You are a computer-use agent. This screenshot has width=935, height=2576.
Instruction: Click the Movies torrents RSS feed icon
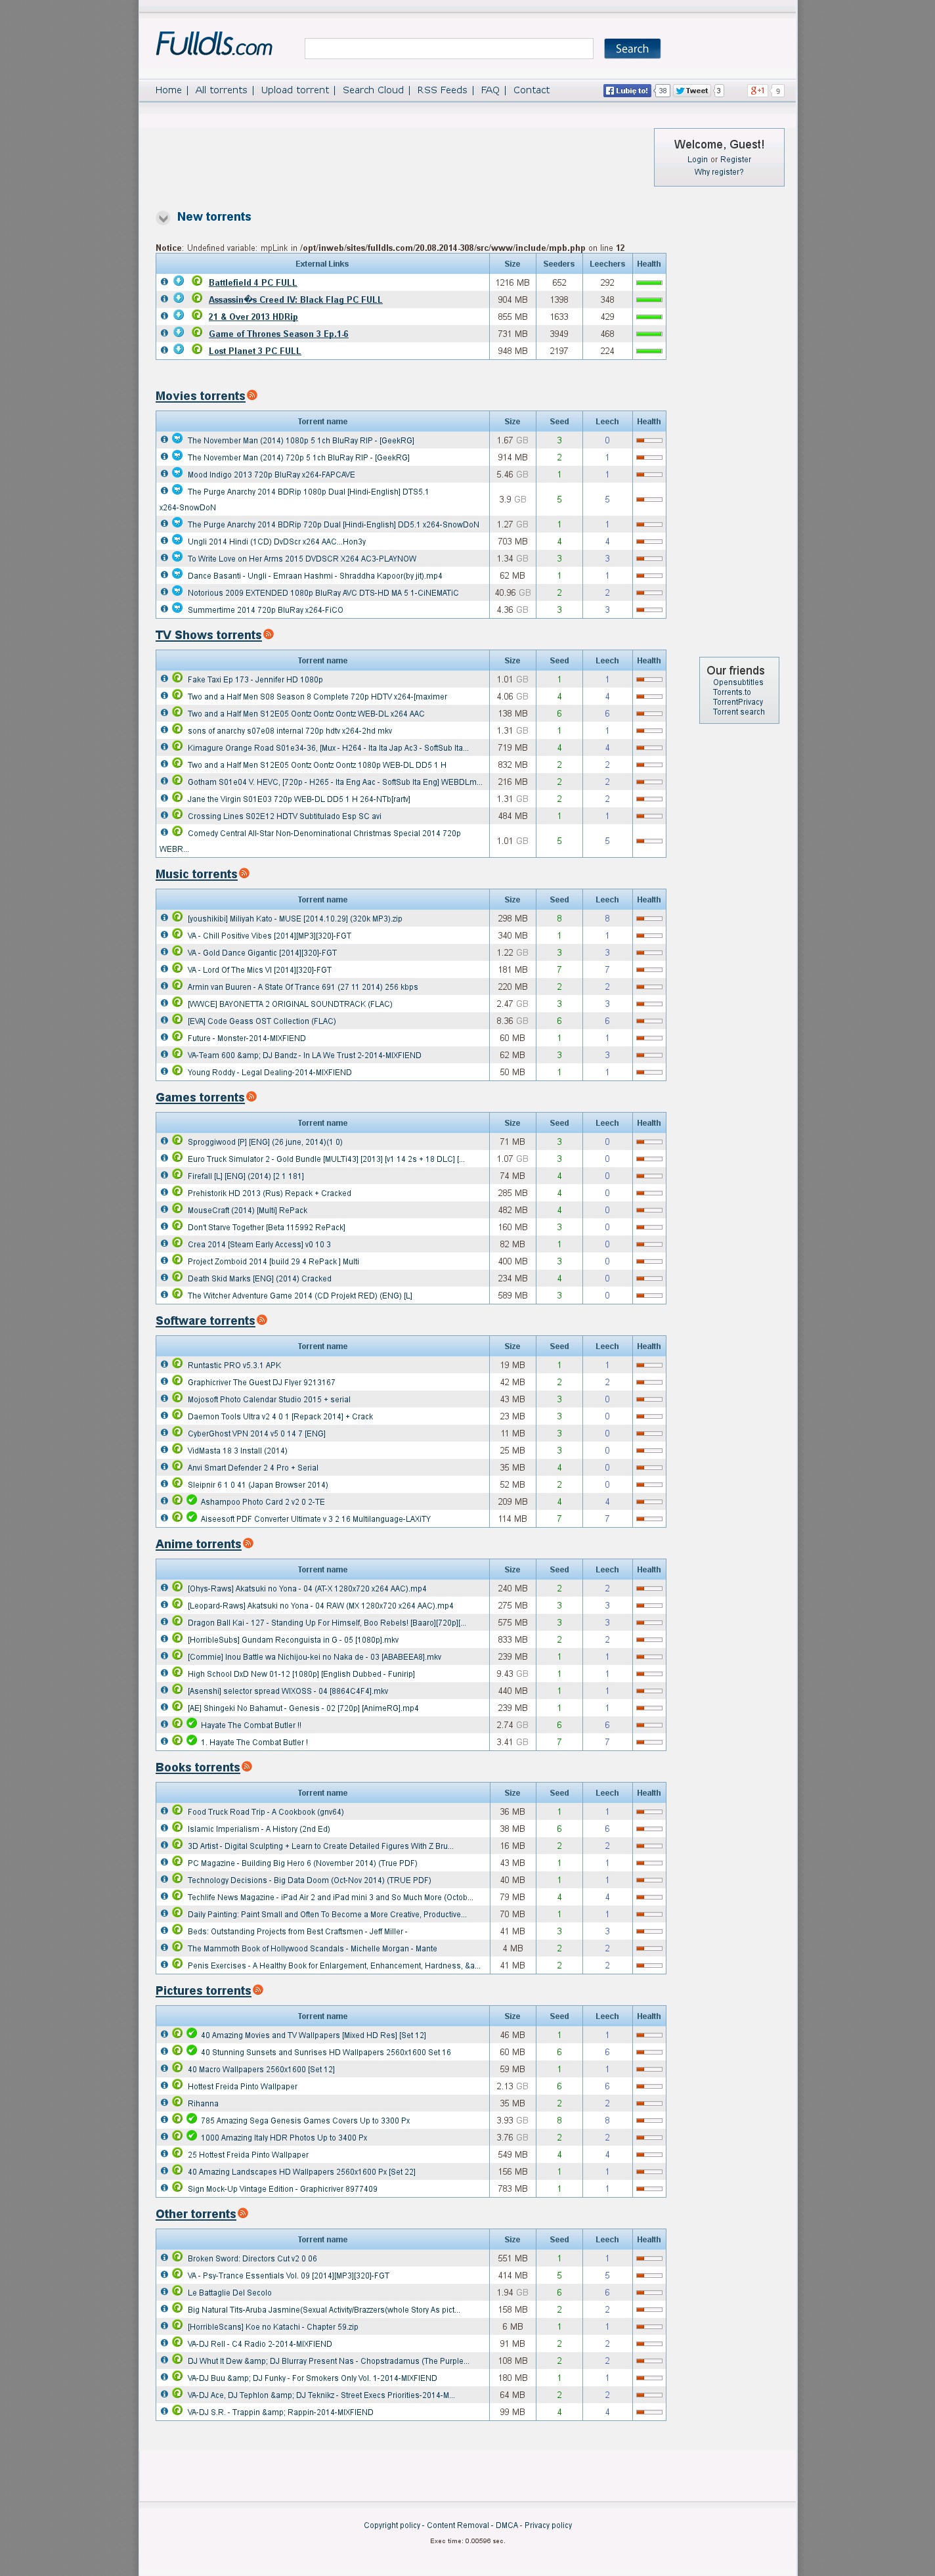click(x=252, y=395)
